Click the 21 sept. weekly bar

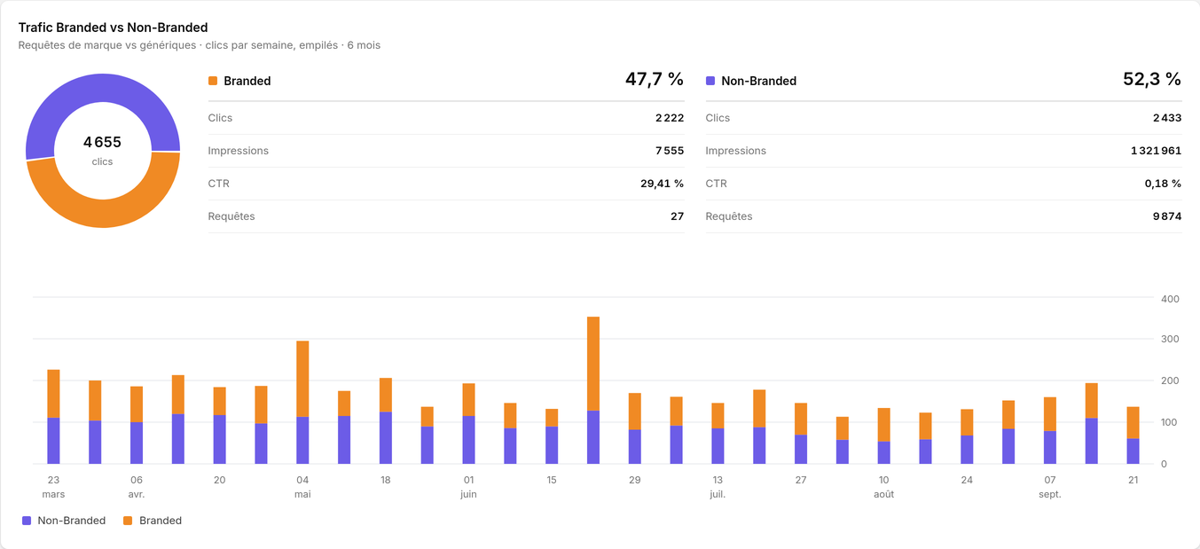pos(1133,435)
